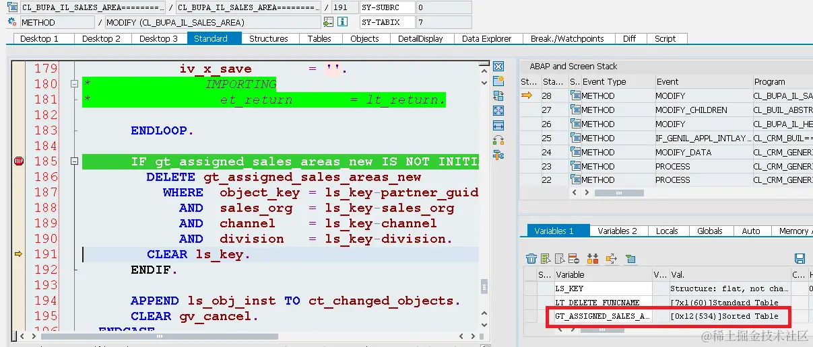The width and height of the screenshot is (813, 347).
Task: Collapse the code block at line 180
Action: [x=74, y=84]
